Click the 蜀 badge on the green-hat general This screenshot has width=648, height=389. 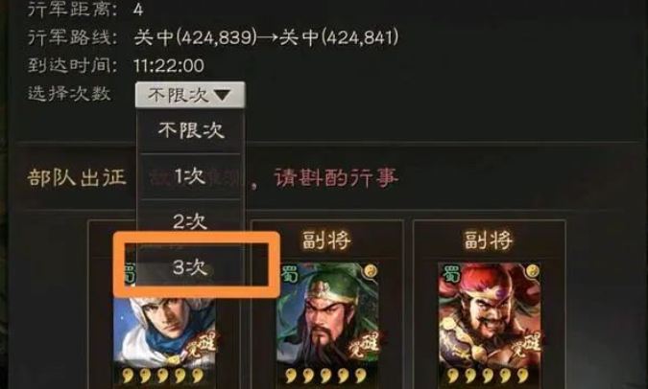click(289, 274)
